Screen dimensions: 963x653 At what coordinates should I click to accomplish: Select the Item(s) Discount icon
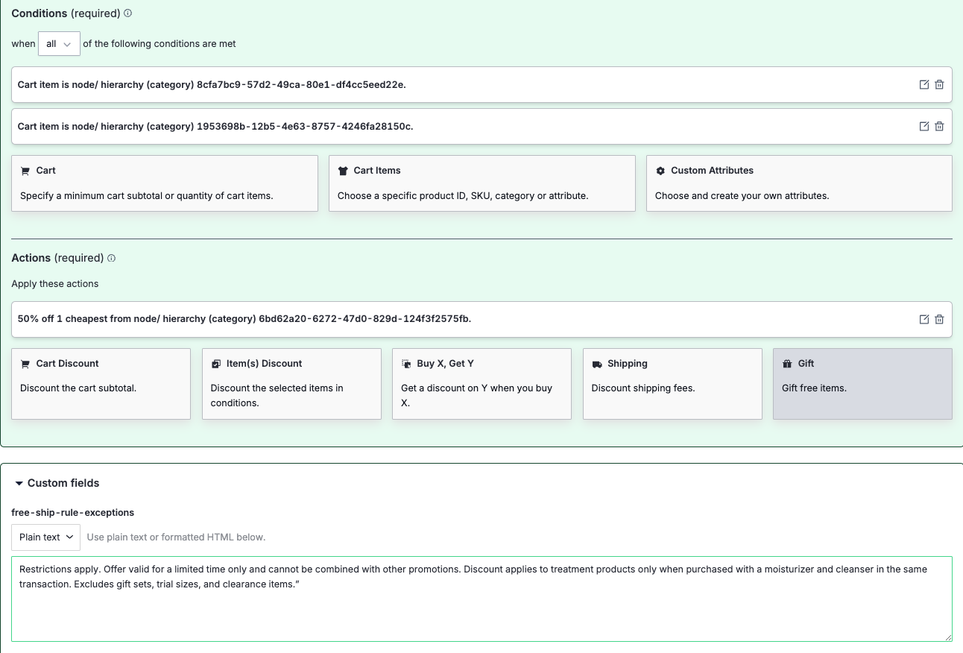point(215,363)
